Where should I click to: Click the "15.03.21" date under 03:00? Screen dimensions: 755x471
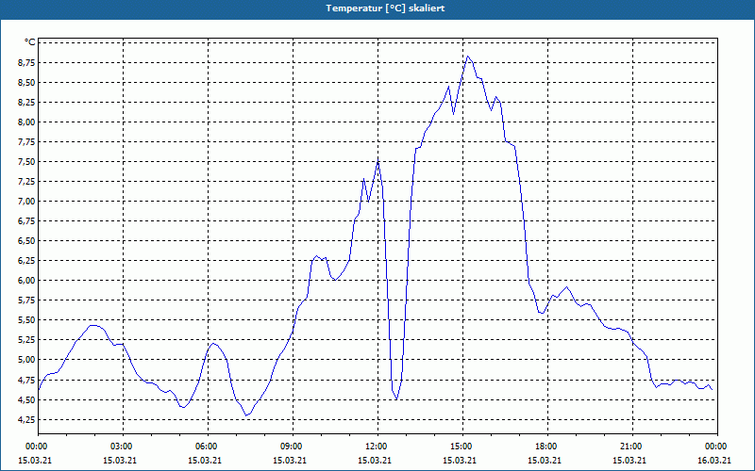click(x=120, y=460)
